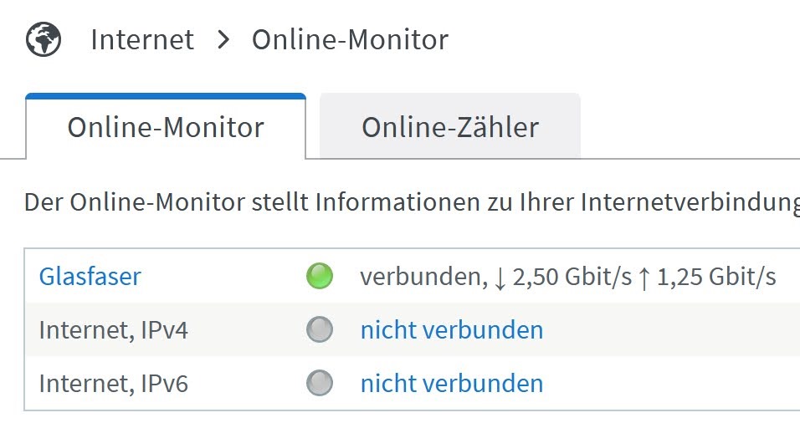Select the 'Internet, IPv4' row label
The image size is (800, 428).
tap(113, 330)
